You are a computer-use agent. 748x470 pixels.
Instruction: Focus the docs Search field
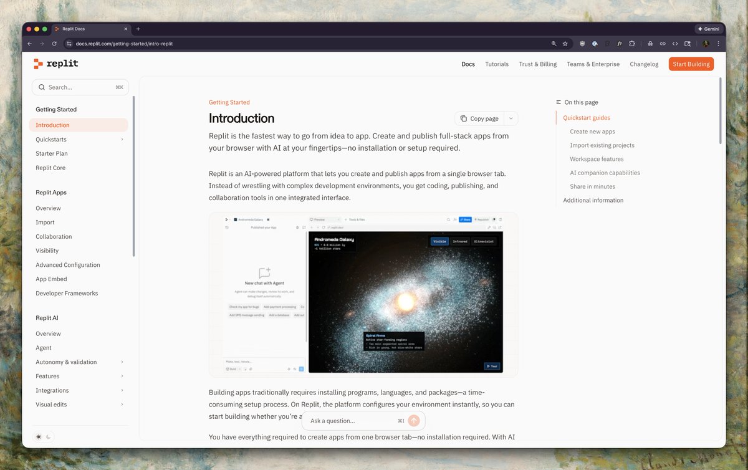[80, 87]
